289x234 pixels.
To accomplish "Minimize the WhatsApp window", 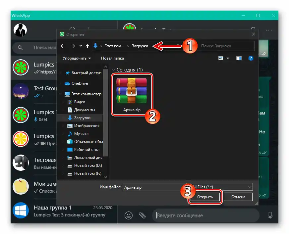I will [243, 16].
